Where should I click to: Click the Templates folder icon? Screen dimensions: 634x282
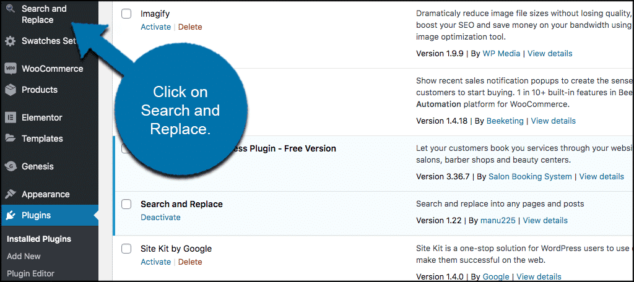click(x=11, y=139)
